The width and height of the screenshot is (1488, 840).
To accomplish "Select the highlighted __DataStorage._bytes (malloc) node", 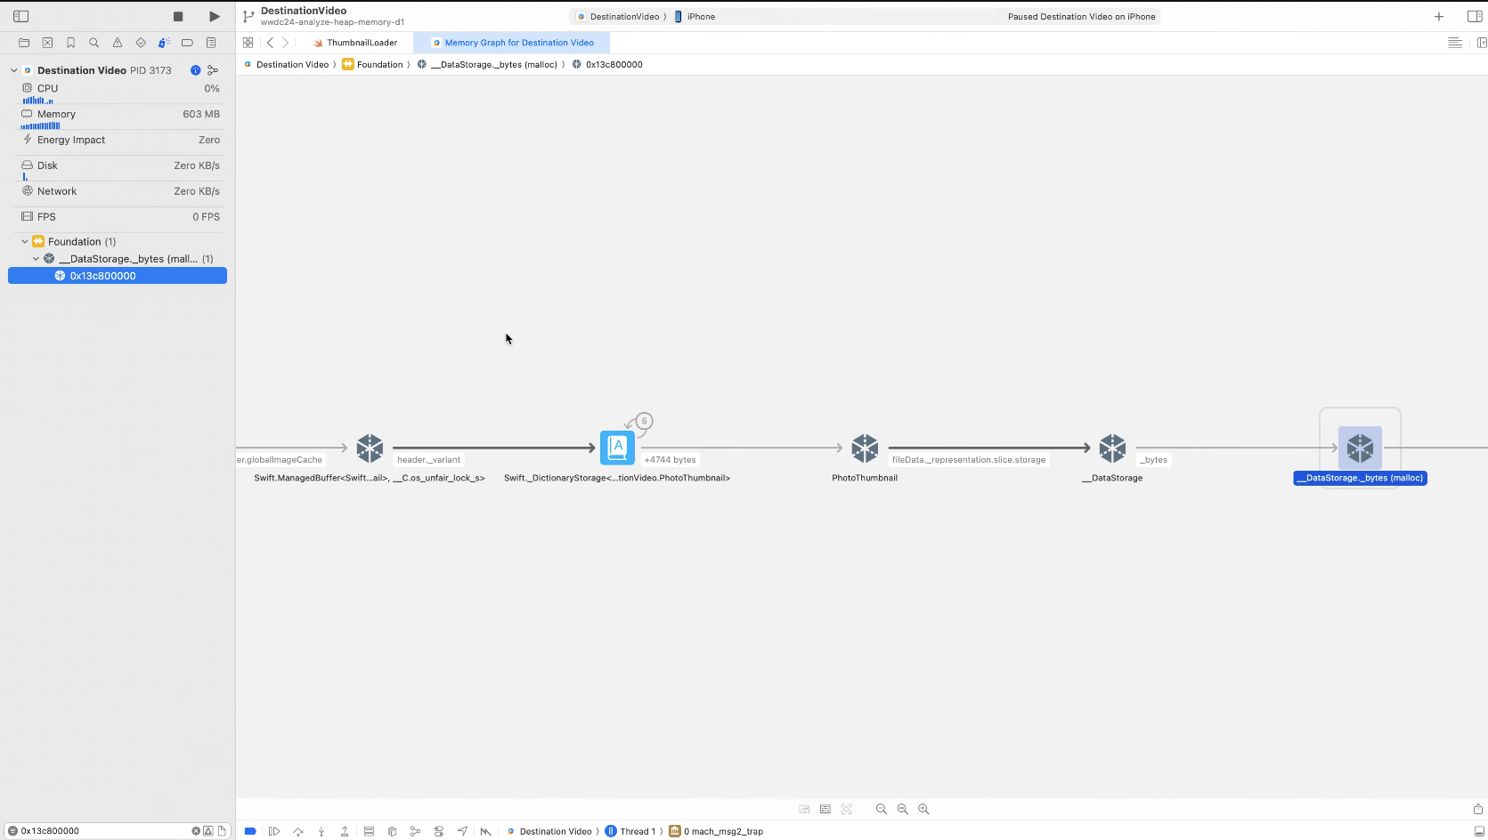I will coord(1360,448).
